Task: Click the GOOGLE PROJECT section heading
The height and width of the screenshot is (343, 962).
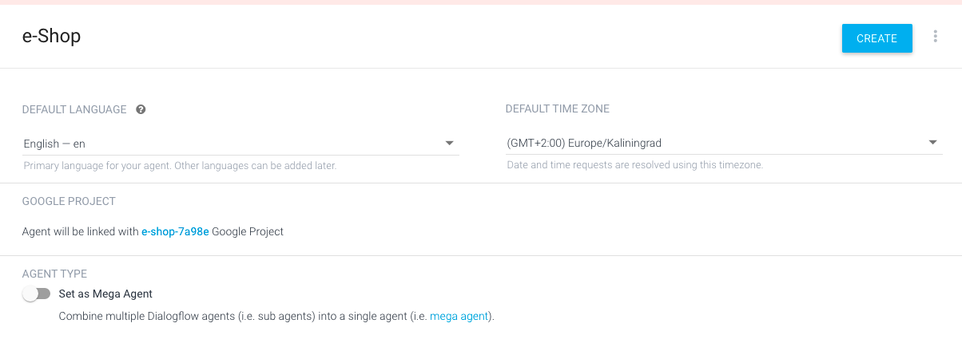Action: click(x=69, y=201)
